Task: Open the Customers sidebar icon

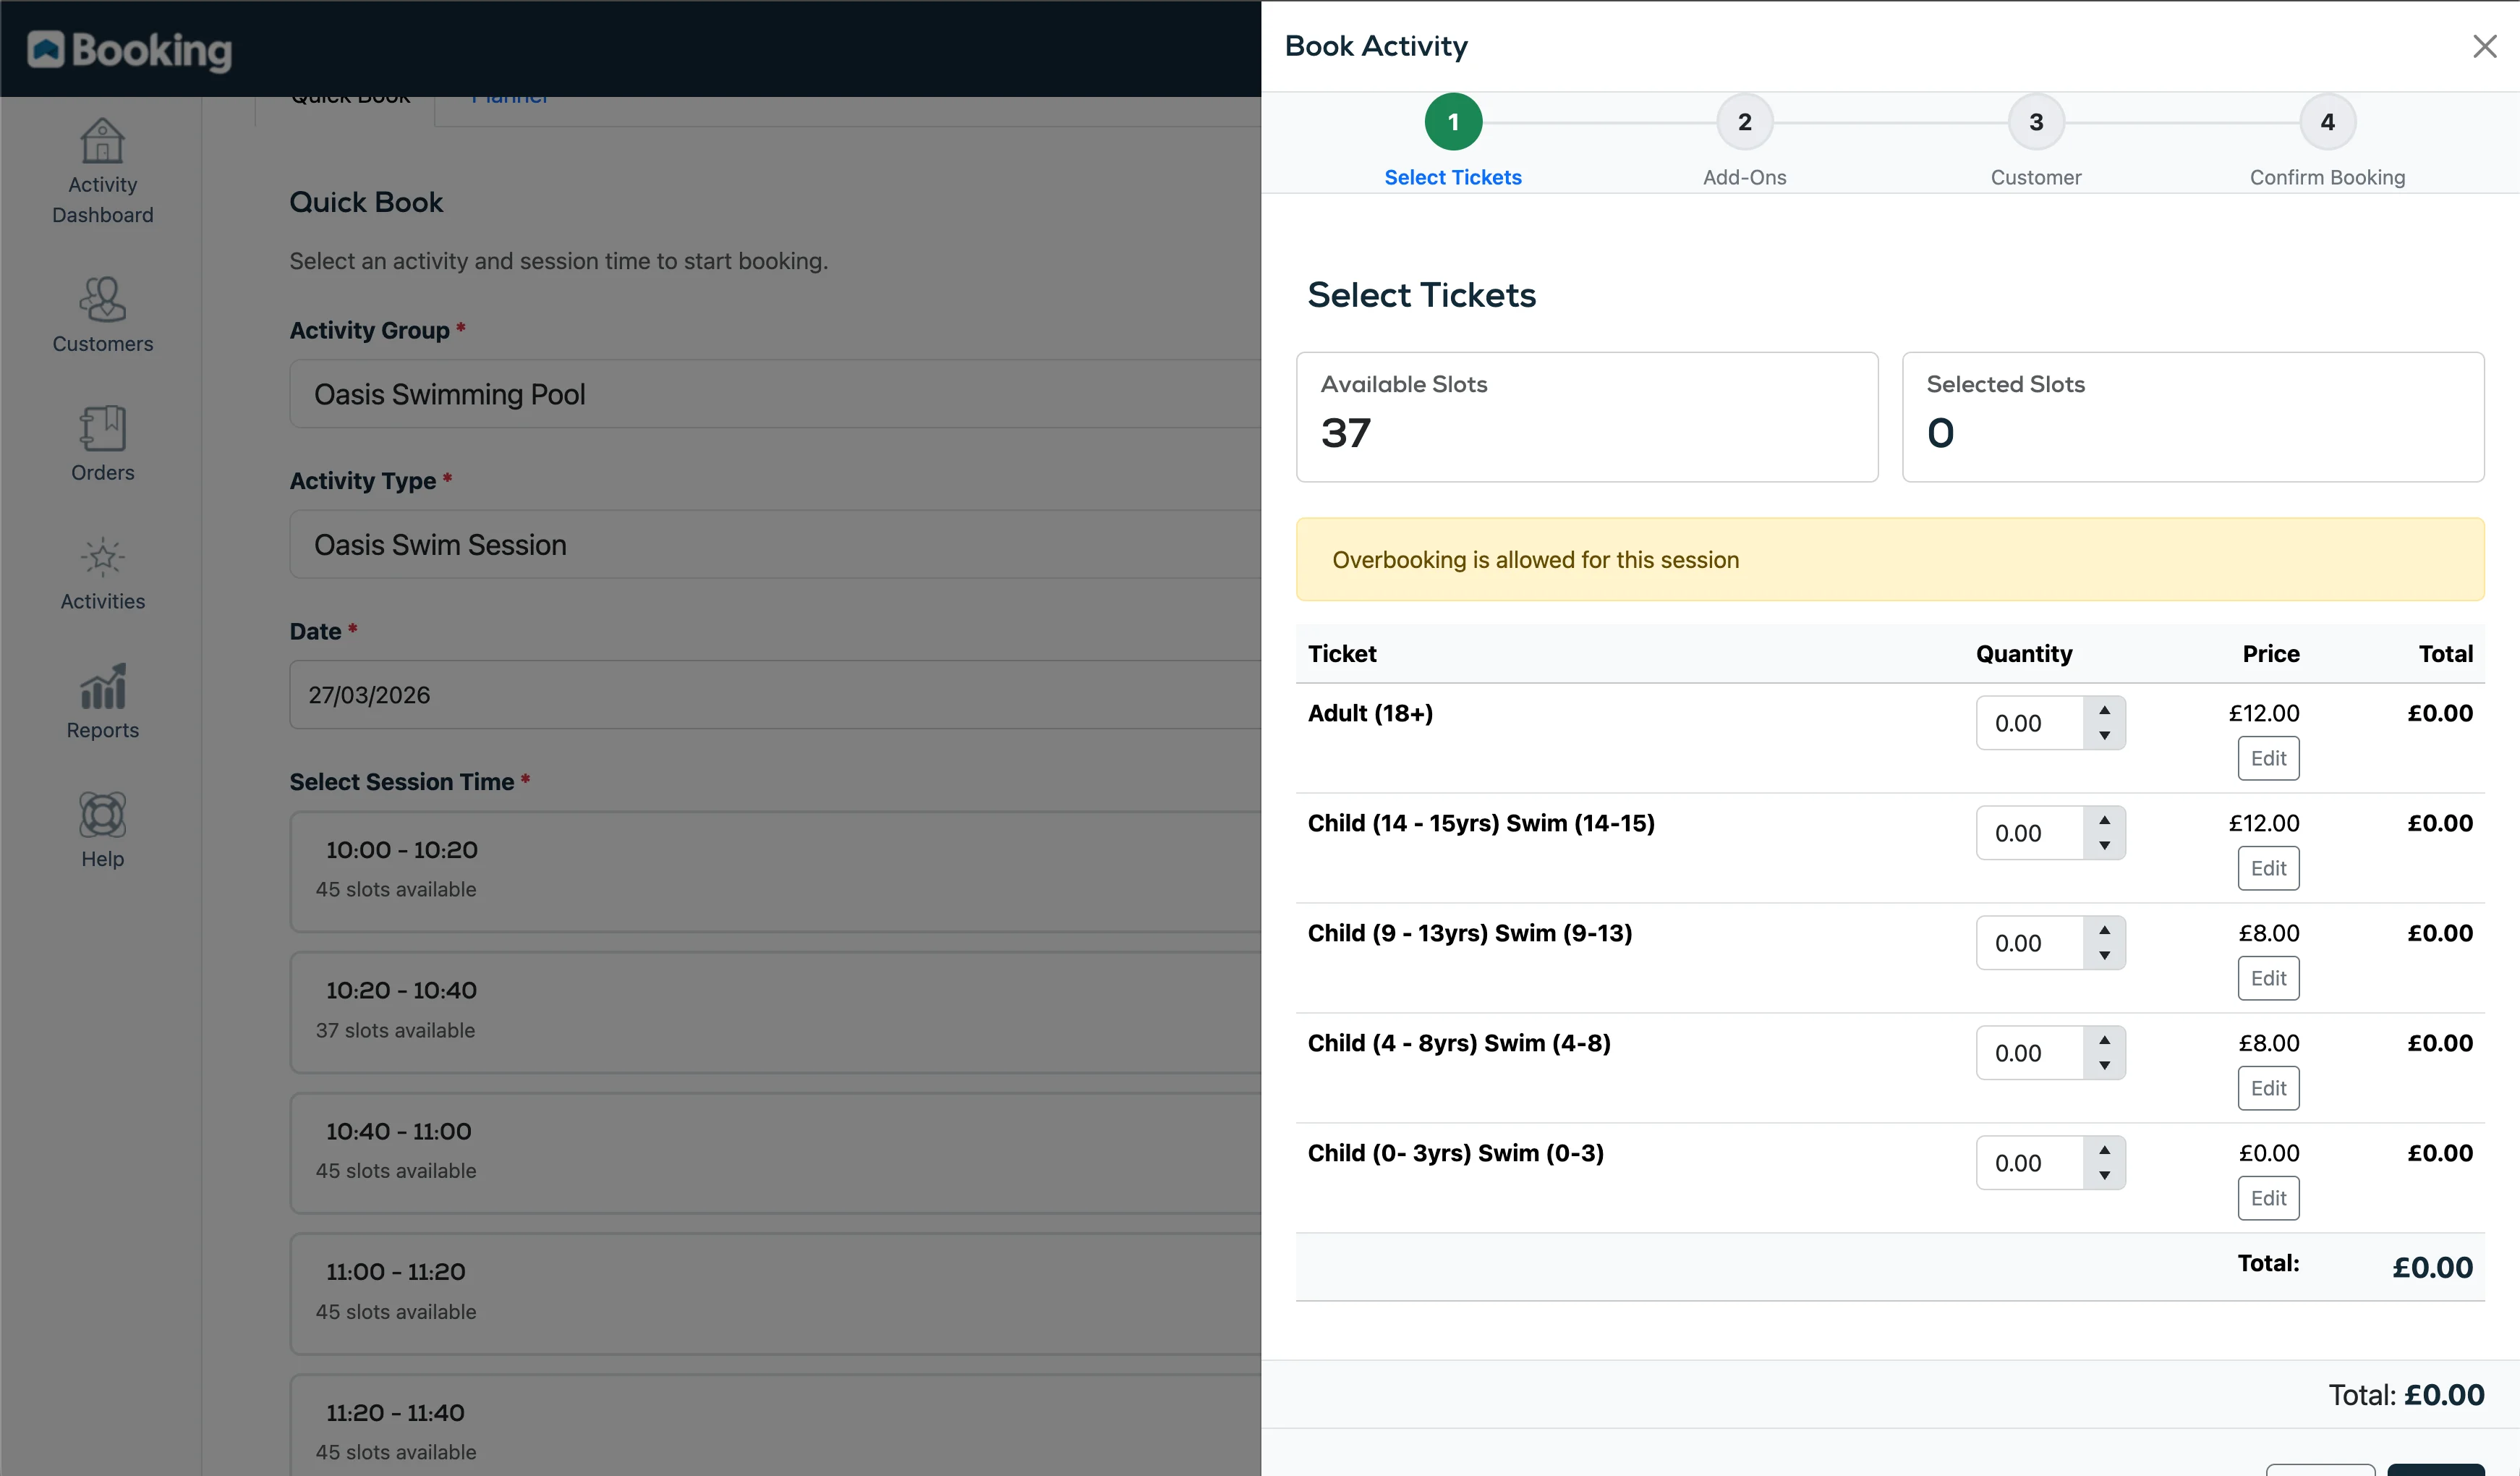Action: pyautogui.click(x=102, y=299)
